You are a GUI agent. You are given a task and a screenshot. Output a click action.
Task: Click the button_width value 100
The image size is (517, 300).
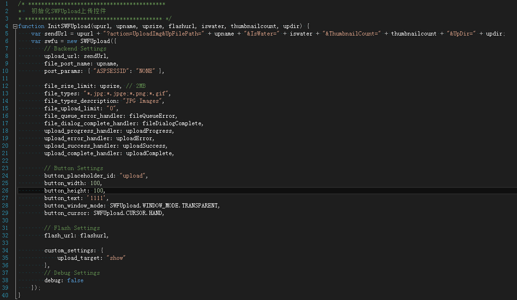click(96, 183)
